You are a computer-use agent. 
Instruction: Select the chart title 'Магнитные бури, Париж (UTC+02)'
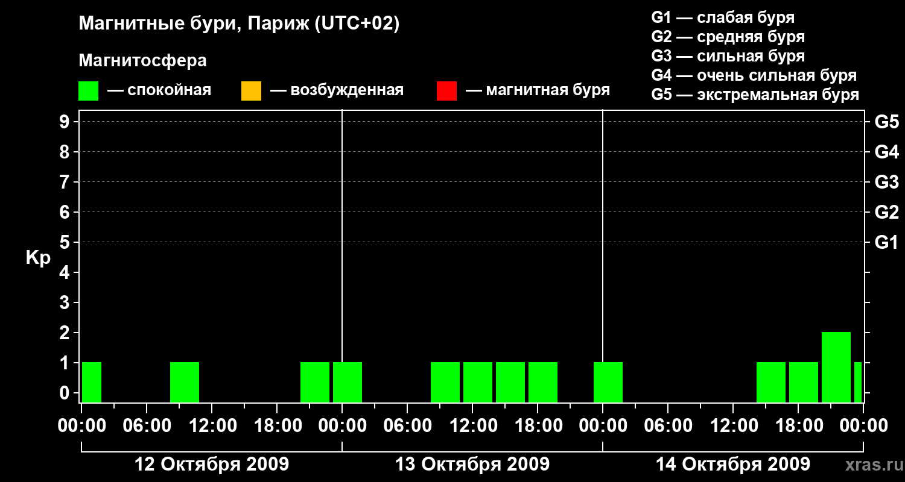point(239,24)
